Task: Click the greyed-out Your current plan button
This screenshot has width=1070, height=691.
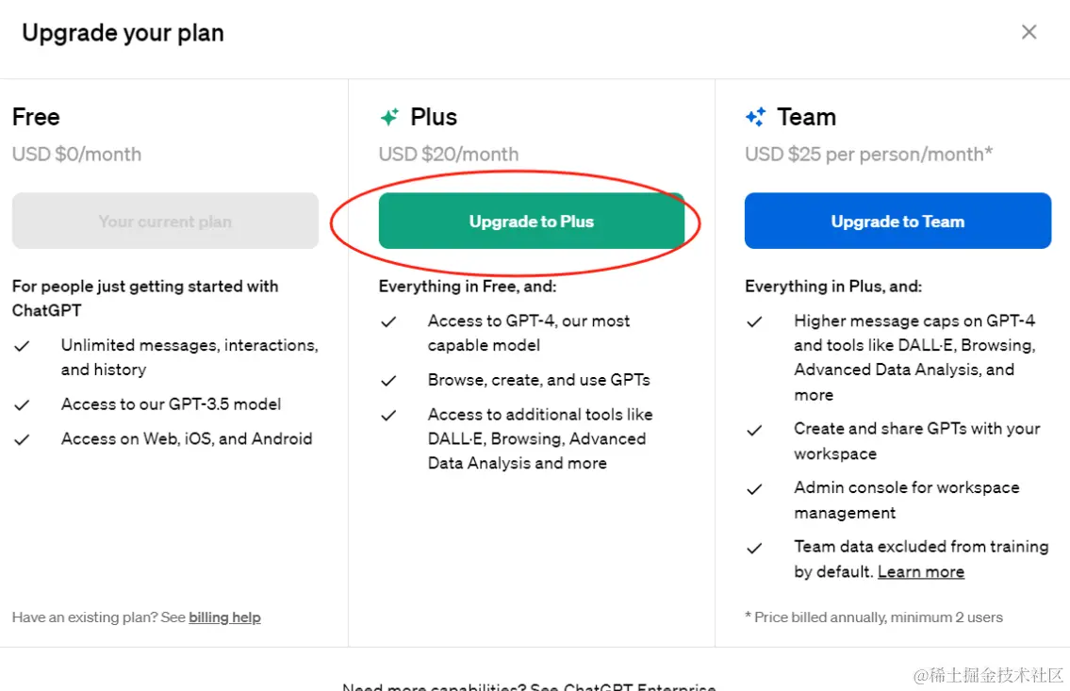Action: [x=165, y=222]
